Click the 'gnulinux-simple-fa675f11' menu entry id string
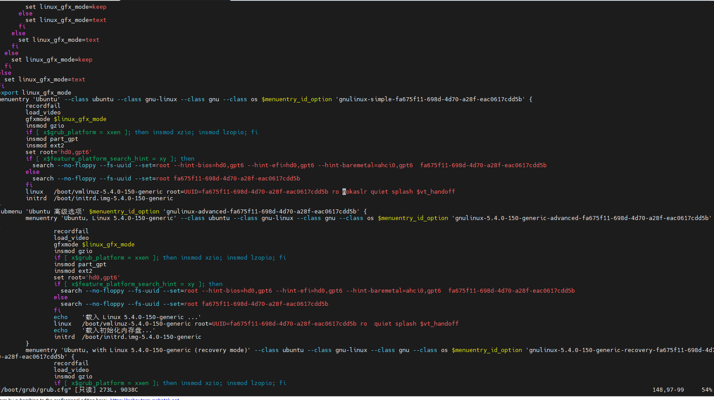 pos(431,99)
